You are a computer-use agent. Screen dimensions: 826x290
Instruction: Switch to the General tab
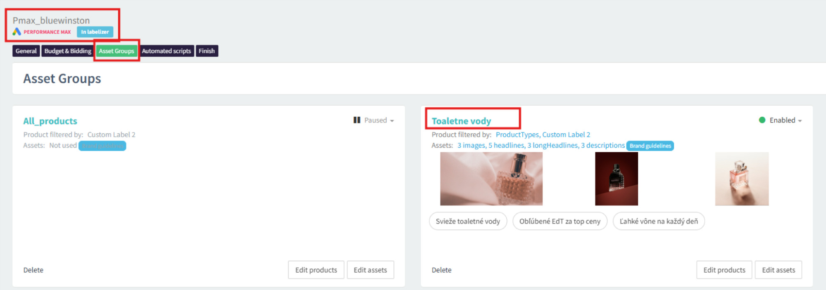coord(26,51)
